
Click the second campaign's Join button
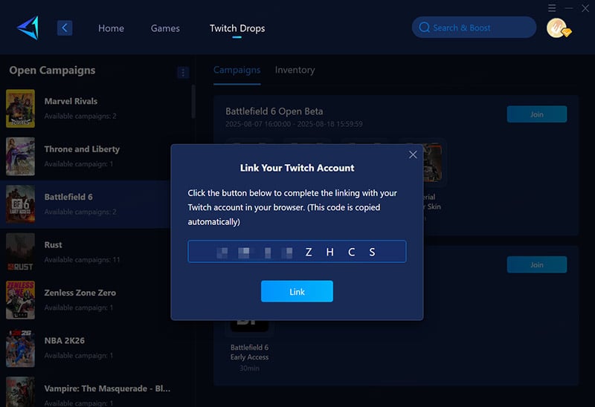click(536, 264)
